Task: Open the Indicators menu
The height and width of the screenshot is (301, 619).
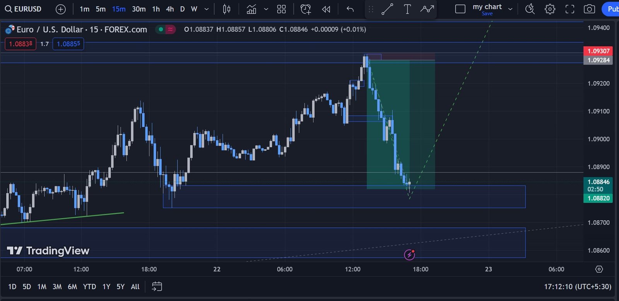Action: (251, 9)
